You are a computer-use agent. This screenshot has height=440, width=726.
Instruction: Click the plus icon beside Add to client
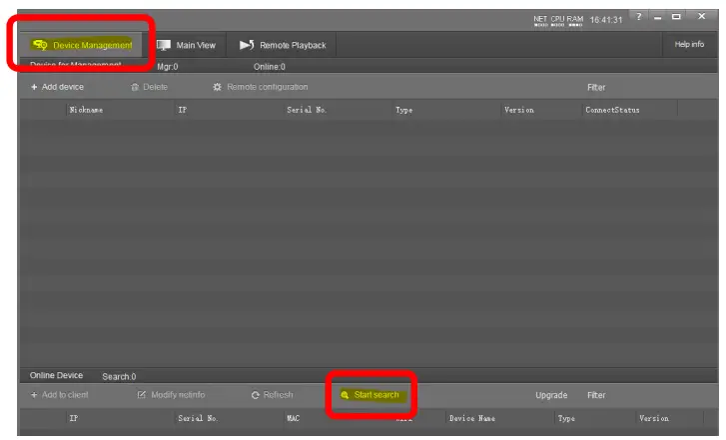pos(34,395)
